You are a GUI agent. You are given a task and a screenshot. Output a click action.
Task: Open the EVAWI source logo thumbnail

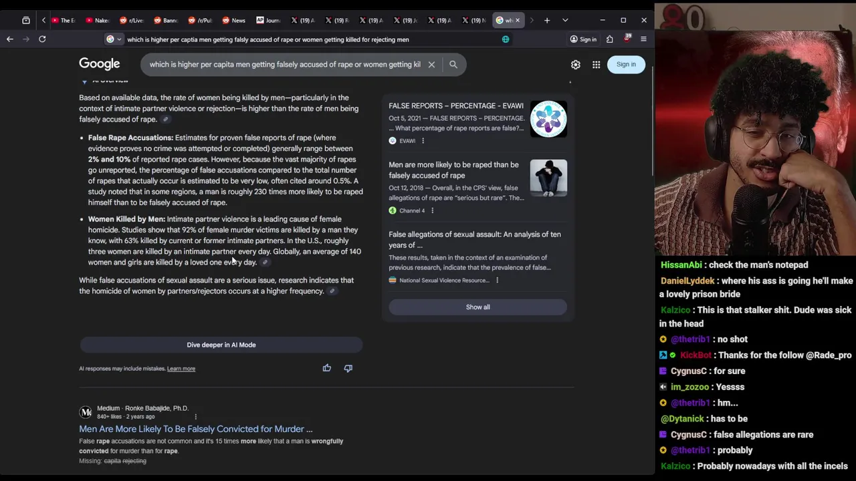[548, 119]
